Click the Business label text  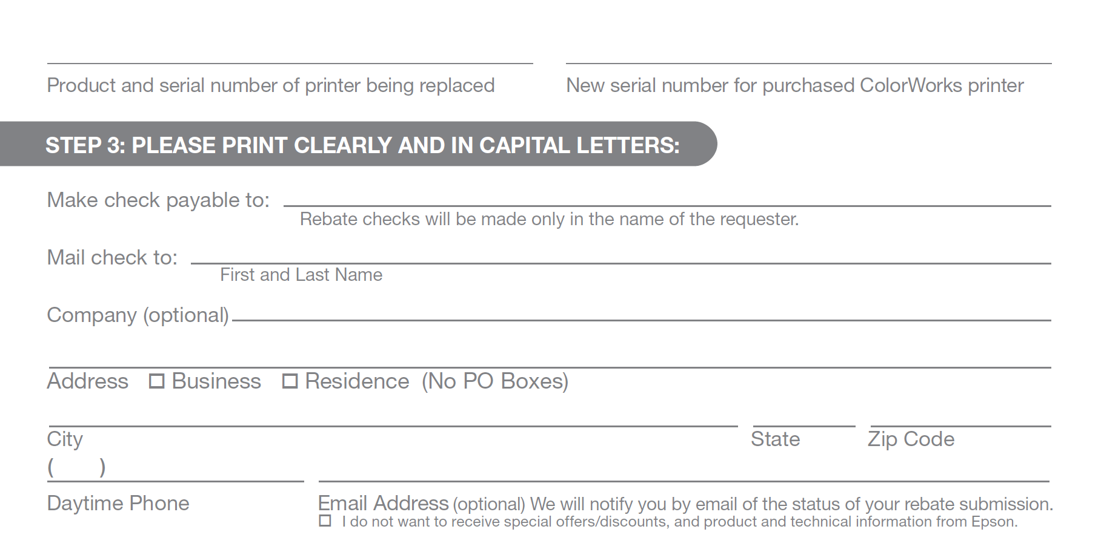[x=216, y=381]
